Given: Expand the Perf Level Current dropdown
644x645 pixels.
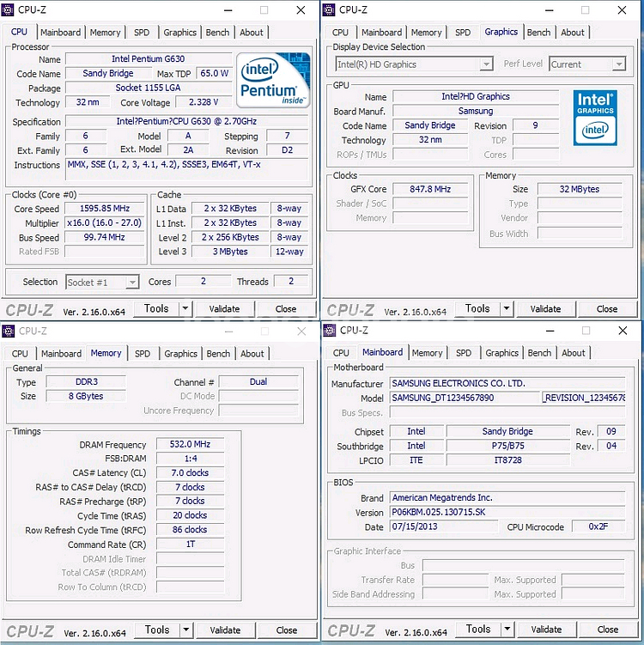Looking at the screenshot, I should [x=588, y=64].
